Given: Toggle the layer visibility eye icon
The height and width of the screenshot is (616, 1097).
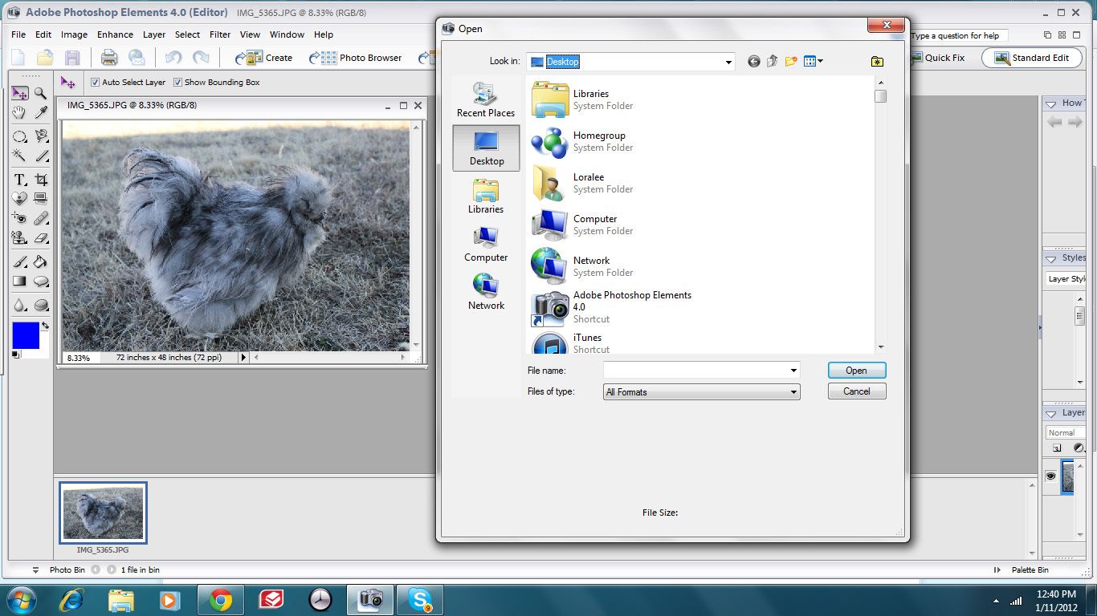Looking at the screenshot, I should click(1050, 476).
